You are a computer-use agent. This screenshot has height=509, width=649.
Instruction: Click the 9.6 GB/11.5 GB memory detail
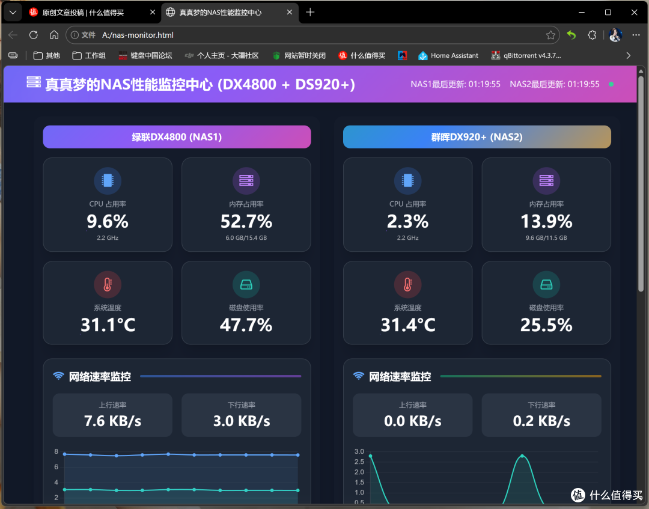[x=546, y=238]
